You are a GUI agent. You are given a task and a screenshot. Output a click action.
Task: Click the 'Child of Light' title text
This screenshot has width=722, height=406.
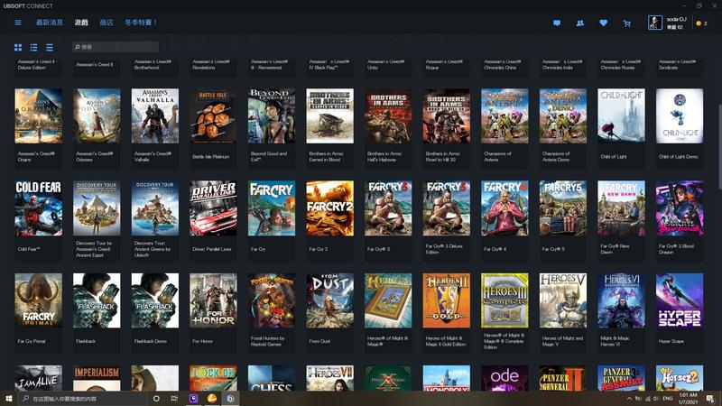614,156
